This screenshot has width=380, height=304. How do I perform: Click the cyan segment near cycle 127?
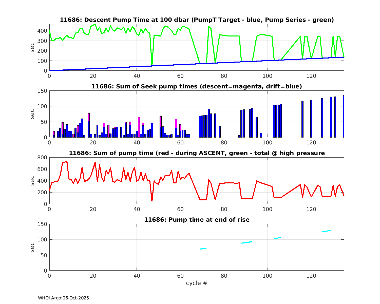pyautogui.click(x=327, y=231)
